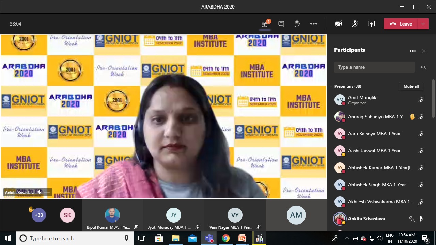Click the Mute all button

click(x=411, y=86)
